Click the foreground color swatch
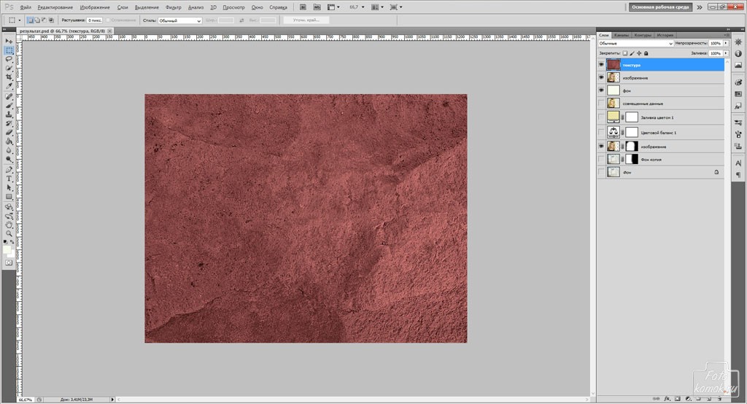The width and height of the screenshot is (747, 404). 6,249
